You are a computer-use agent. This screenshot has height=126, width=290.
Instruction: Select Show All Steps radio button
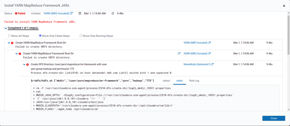[x=9, y=36]
